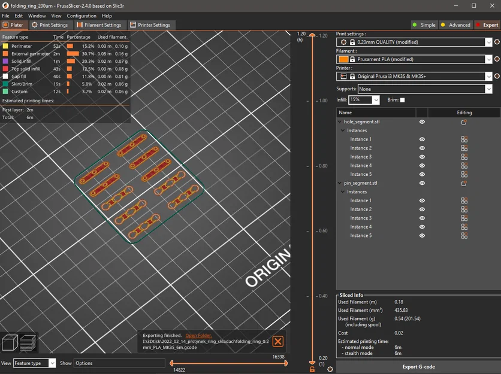Click the editing icon for hole_segment.stl
The image size is (501, 374).
coord(464,122)
